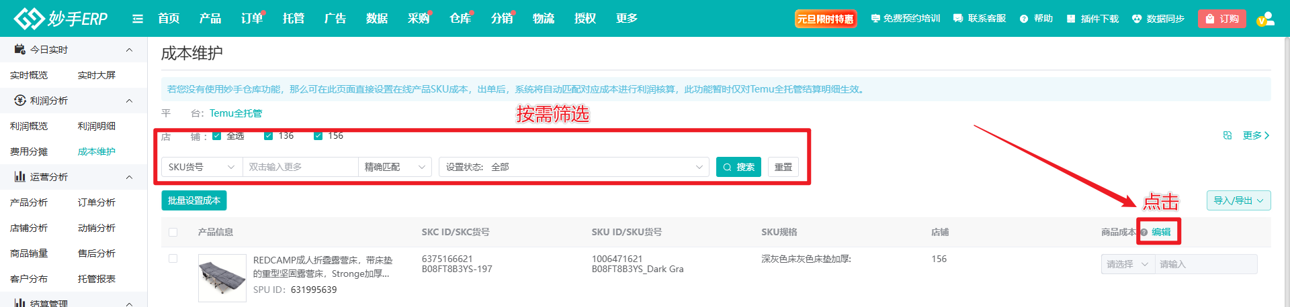Click the 搜索 search button

point(738,167)
